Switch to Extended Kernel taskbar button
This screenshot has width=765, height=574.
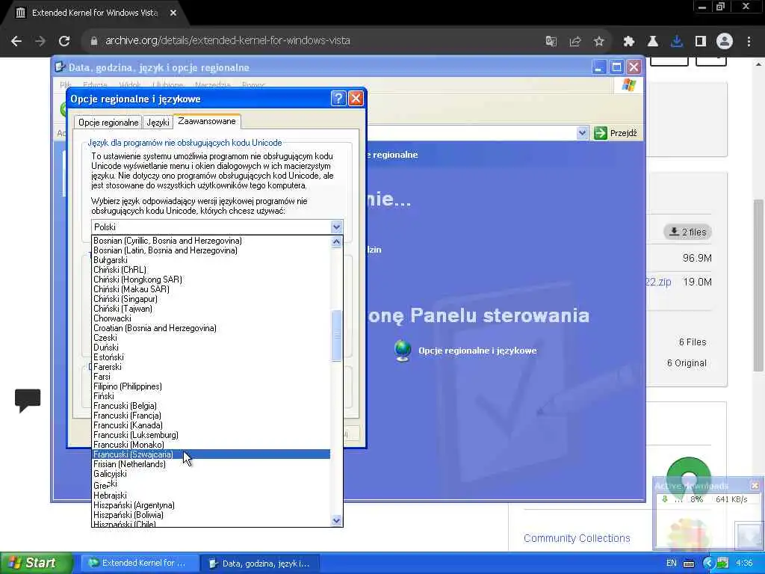[139, 564]
